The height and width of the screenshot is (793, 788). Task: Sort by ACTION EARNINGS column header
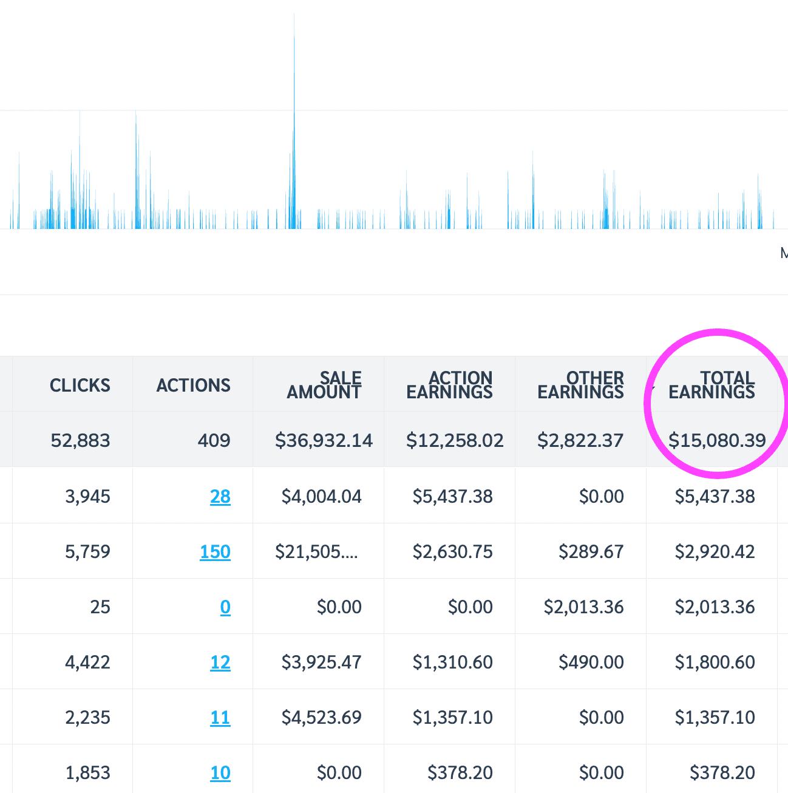point(449,385)
